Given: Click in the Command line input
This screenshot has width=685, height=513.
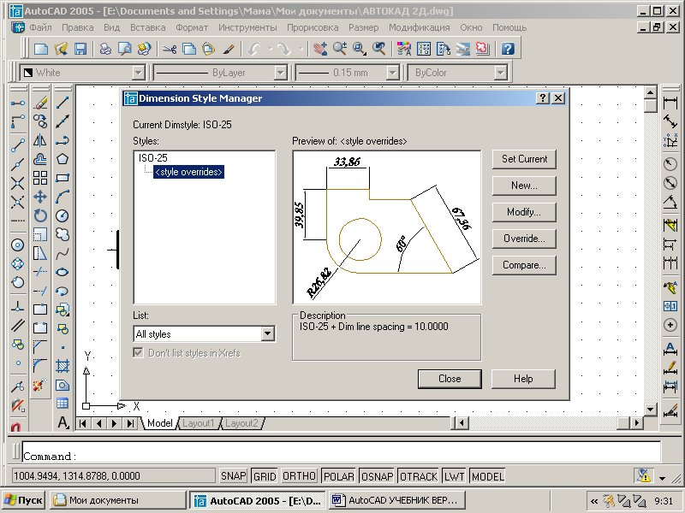Looking at the screenshot, I should pos(341,451).
